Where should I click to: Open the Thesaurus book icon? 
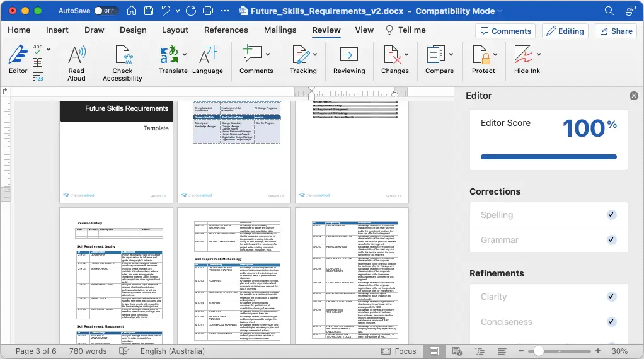tap(38, 62)
